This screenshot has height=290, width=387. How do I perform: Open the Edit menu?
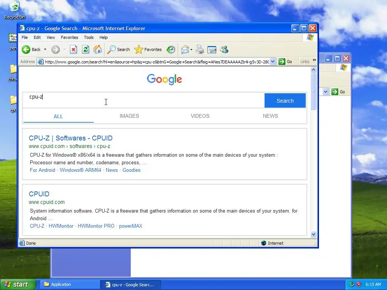[x=37, y=37]
